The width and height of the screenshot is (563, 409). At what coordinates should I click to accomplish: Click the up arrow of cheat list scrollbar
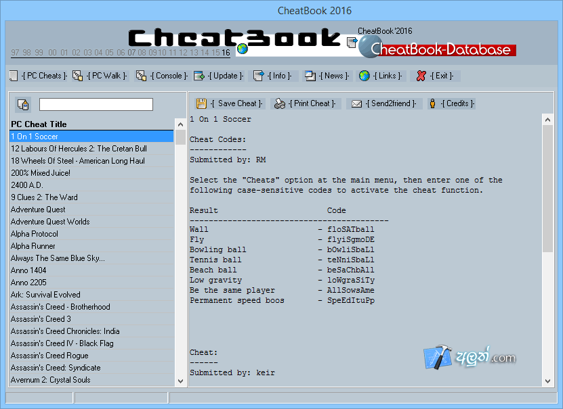coord(181,124)
